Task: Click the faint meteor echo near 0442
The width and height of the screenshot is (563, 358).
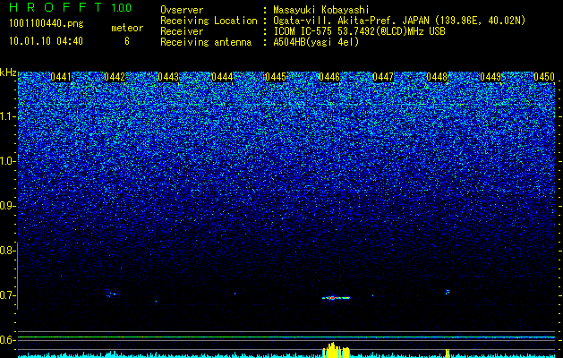Action: (113, 294)
